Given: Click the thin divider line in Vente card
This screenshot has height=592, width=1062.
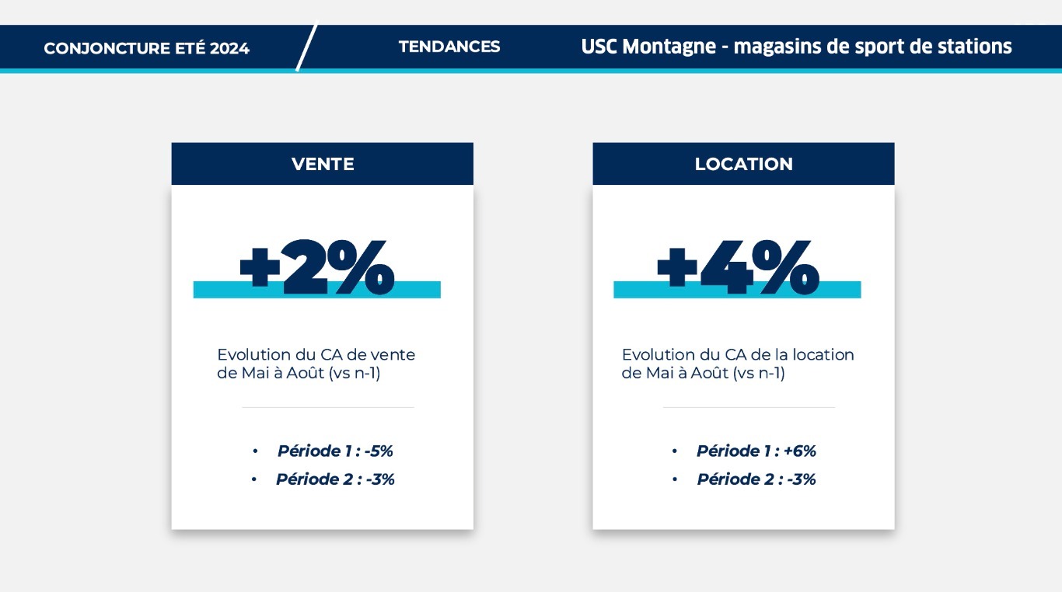Looking at the screenshot, I should [x=327, y=407].
